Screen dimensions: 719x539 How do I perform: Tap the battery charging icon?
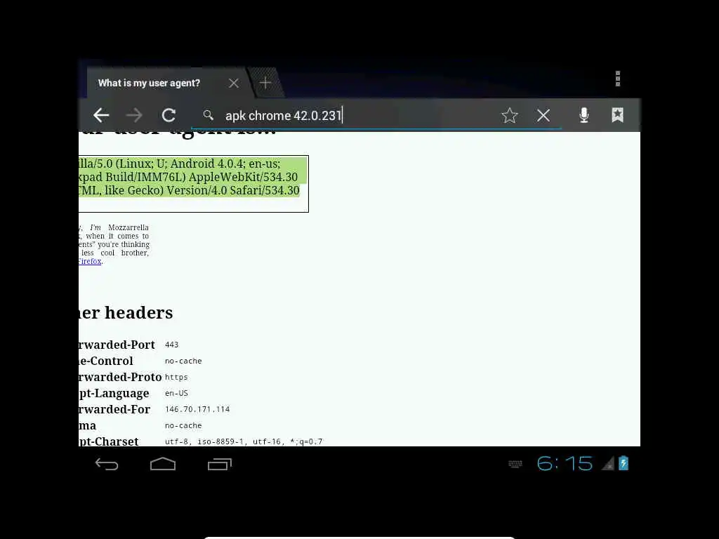pyautogui.click(x=624, y=463)
